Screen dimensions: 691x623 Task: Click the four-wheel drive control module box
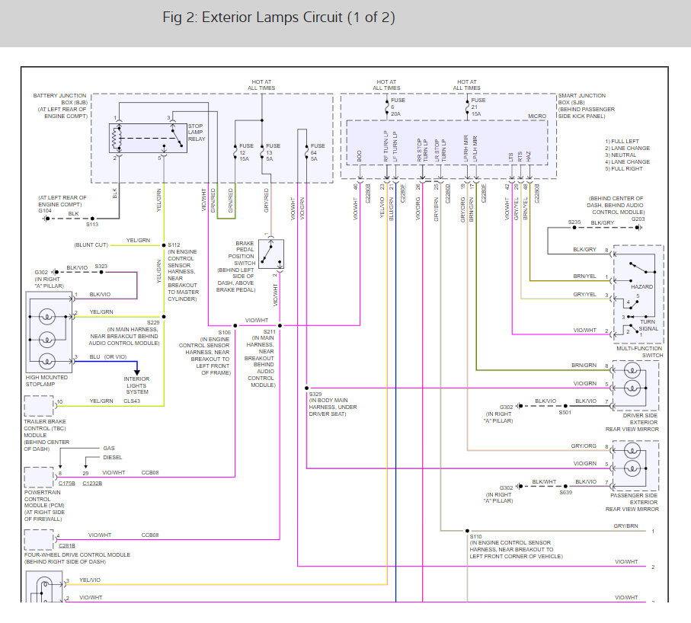pos(39,540)
